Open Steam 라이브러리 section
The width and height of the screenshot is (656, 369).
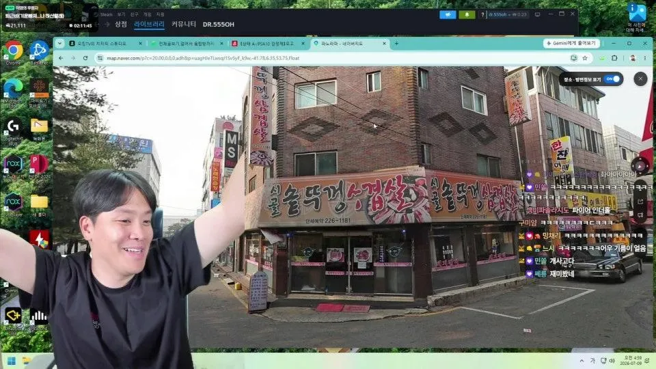tap(149, 25)
